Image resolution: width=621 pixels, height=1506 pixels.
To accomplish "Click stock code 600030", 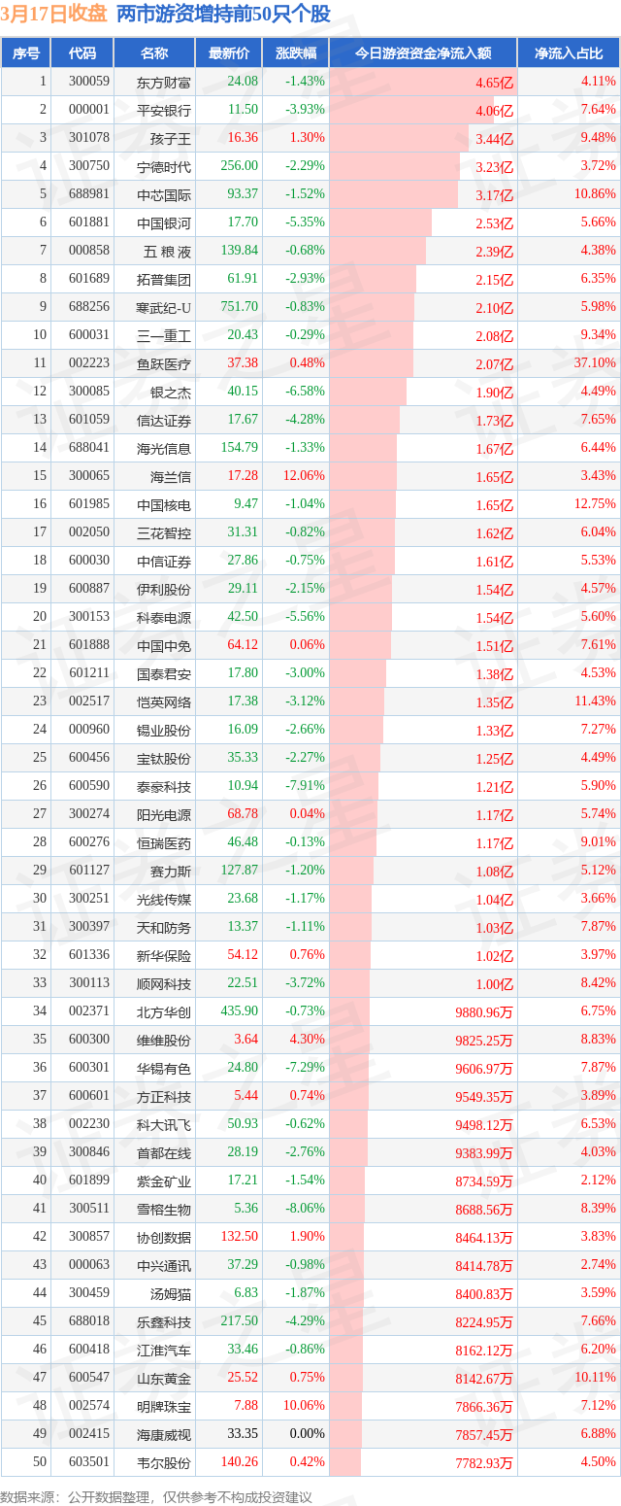I will point(89,561).
